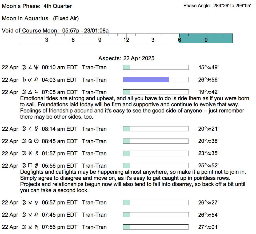Click the Neptune glyph in the 00:10 am row
The height and width of the screenshot is (234, 256).
(x=36, y=68)
